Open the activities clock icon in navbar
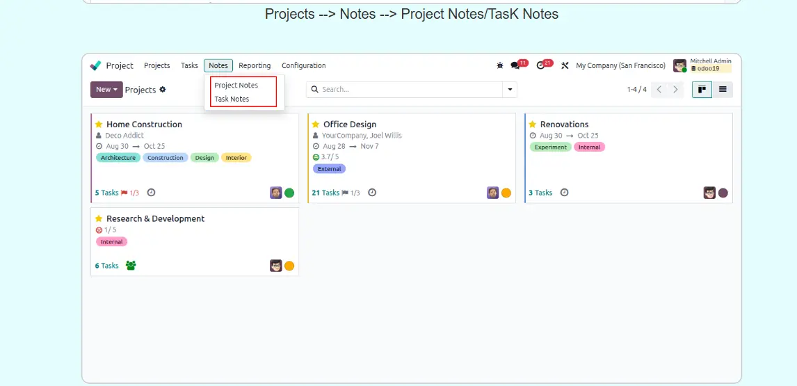The height and width of the screenshot is (386, 797). 540,65
